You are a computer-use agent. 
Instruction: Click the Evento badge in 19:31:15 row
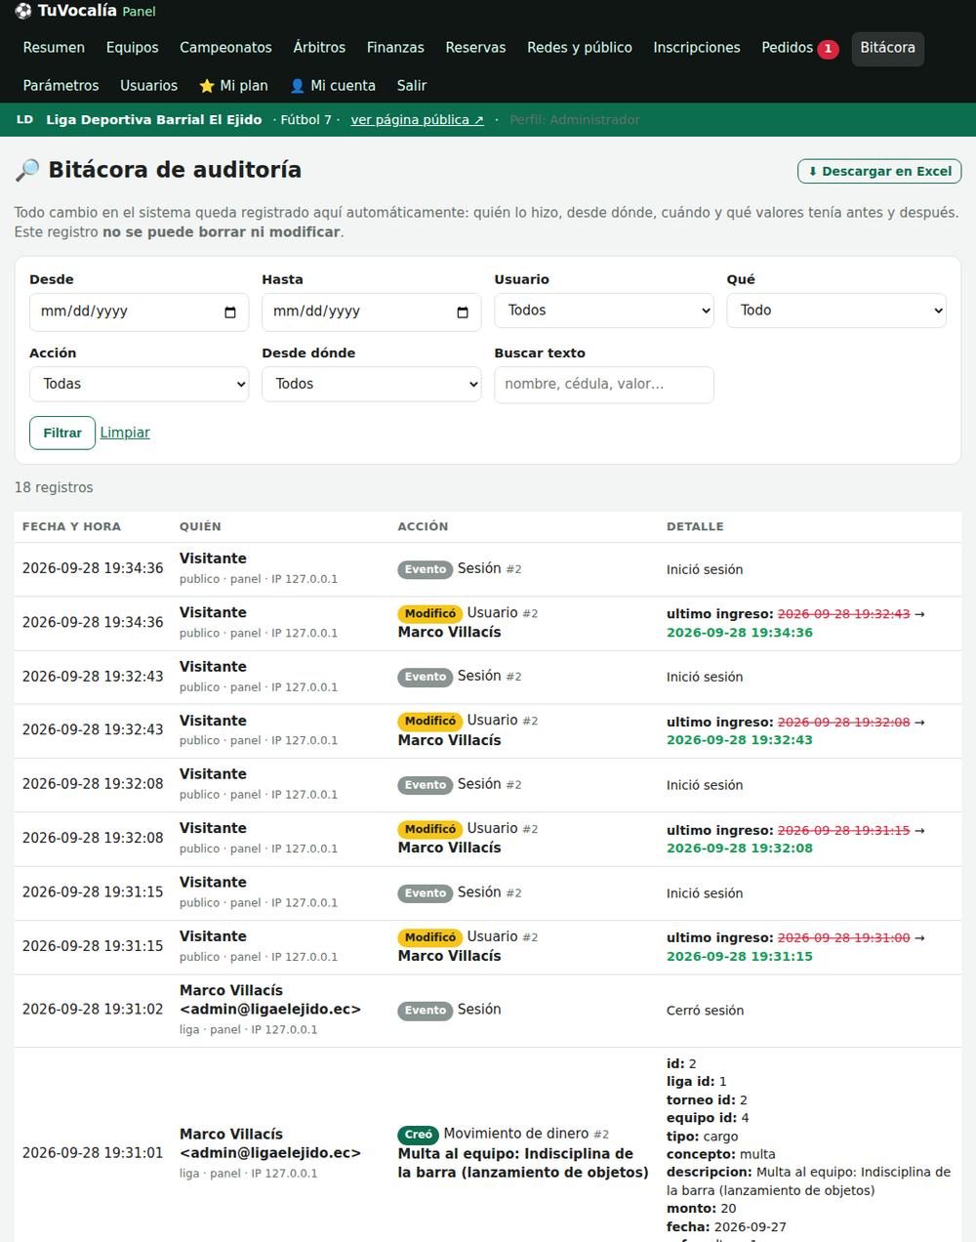pos(426,893)
